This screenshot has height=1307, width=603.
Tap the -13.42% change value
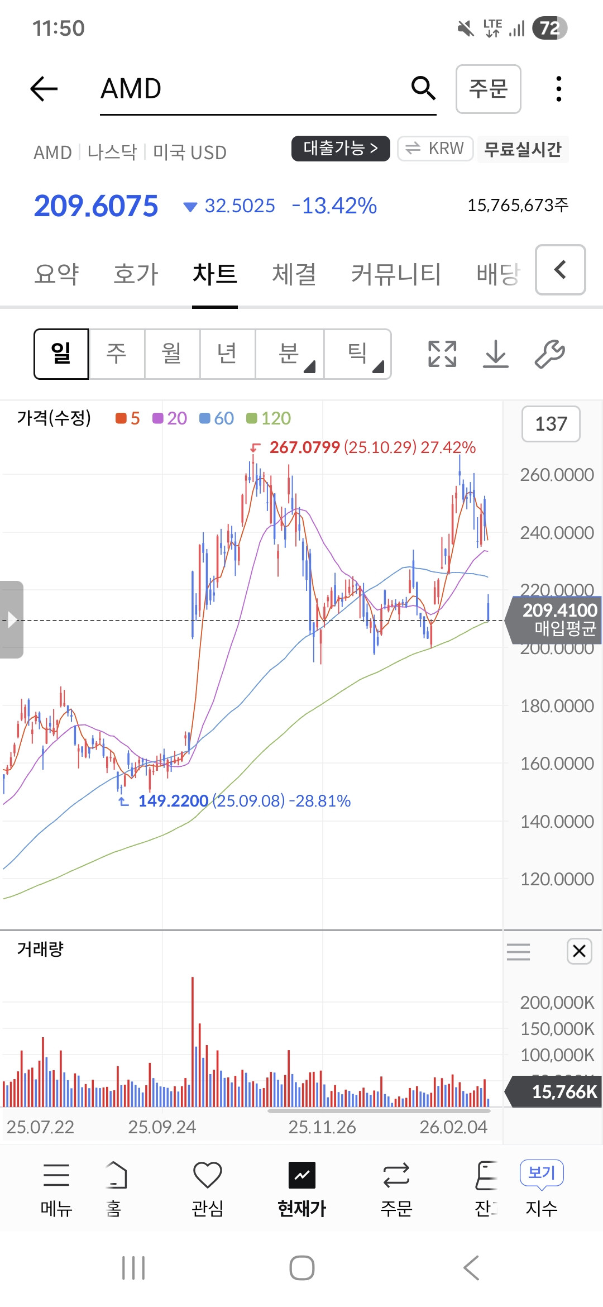pyautogui.click(x=334, y=206)
